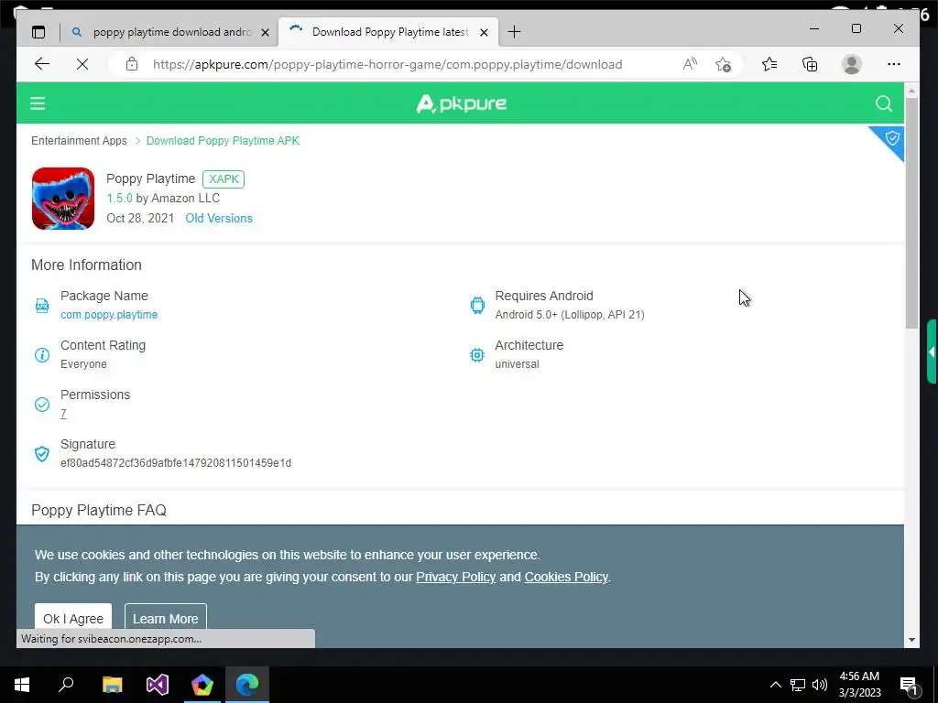Screen dimensions: 938x703
Task: Click the address bar URL field
Action: coord(387,64)
